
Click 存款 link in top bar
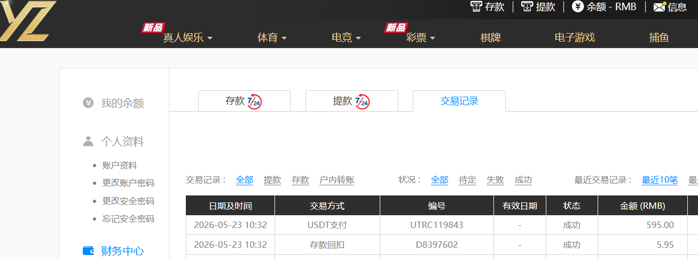coord(495,7)
